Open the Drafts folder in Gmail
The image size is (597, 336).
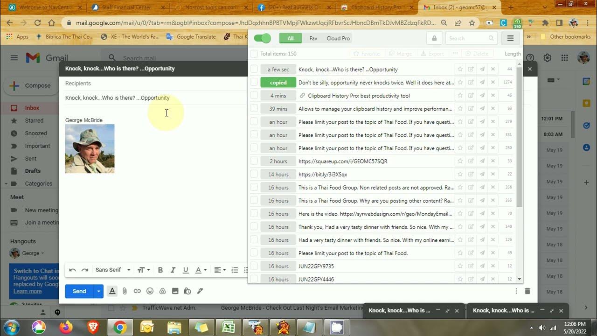(33, 171)
